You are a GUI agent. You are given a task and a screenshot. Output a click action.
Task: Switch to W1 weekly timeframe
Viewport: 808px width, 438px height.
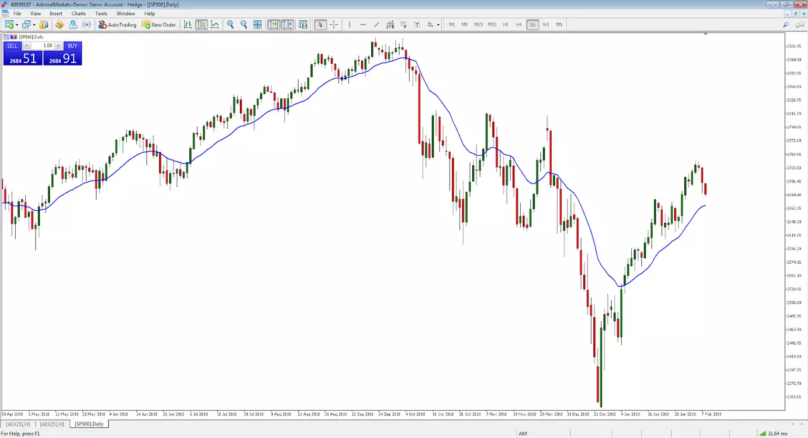pyautogui.click(x=546, y=25)
